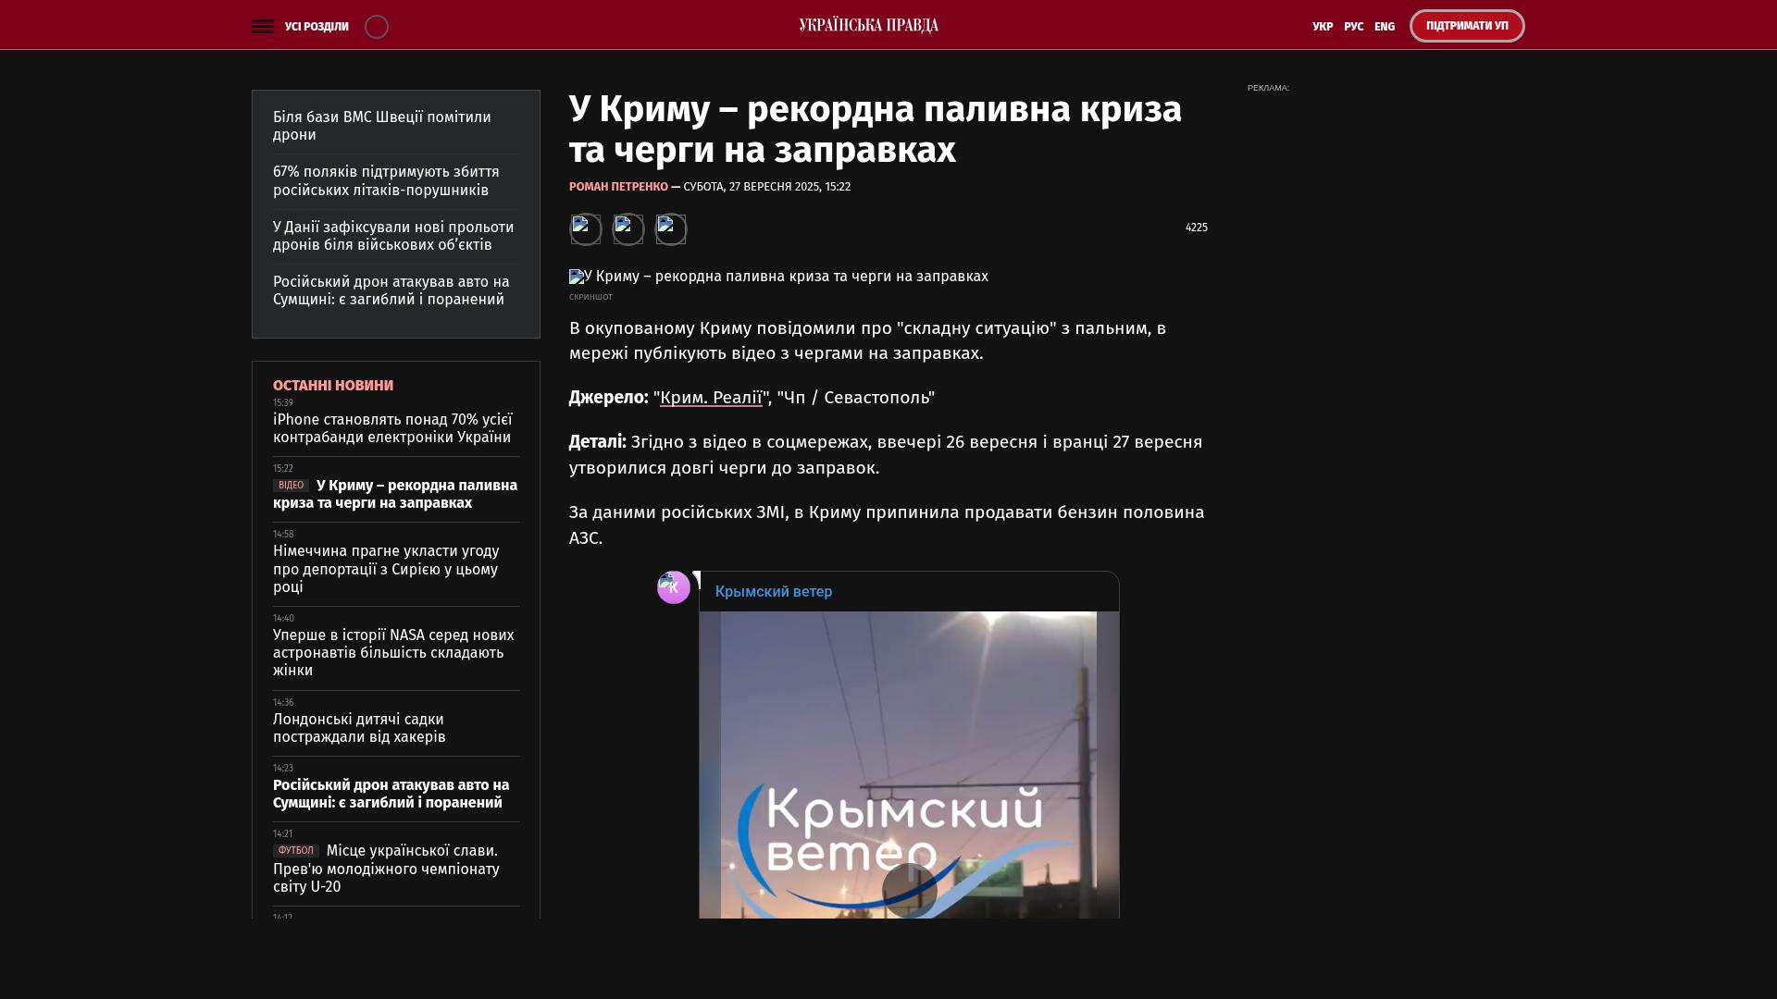Click the second round share icon
Viewport: 1777px width, 999px height.
click(x=628, y=229)
